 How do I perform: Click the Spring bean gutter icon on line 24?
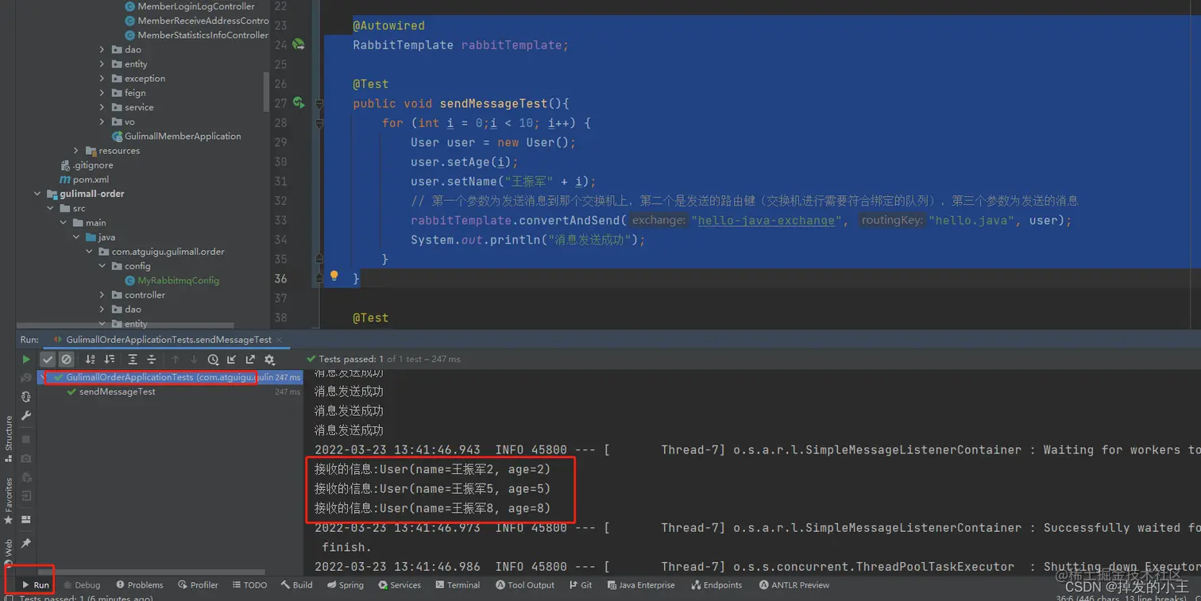point(299,44)
